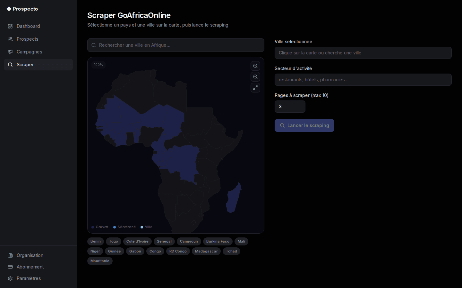The height and width of the screenshot is (288, 462).
Task: Click the Ville legend label
Action: coord(149,227)
